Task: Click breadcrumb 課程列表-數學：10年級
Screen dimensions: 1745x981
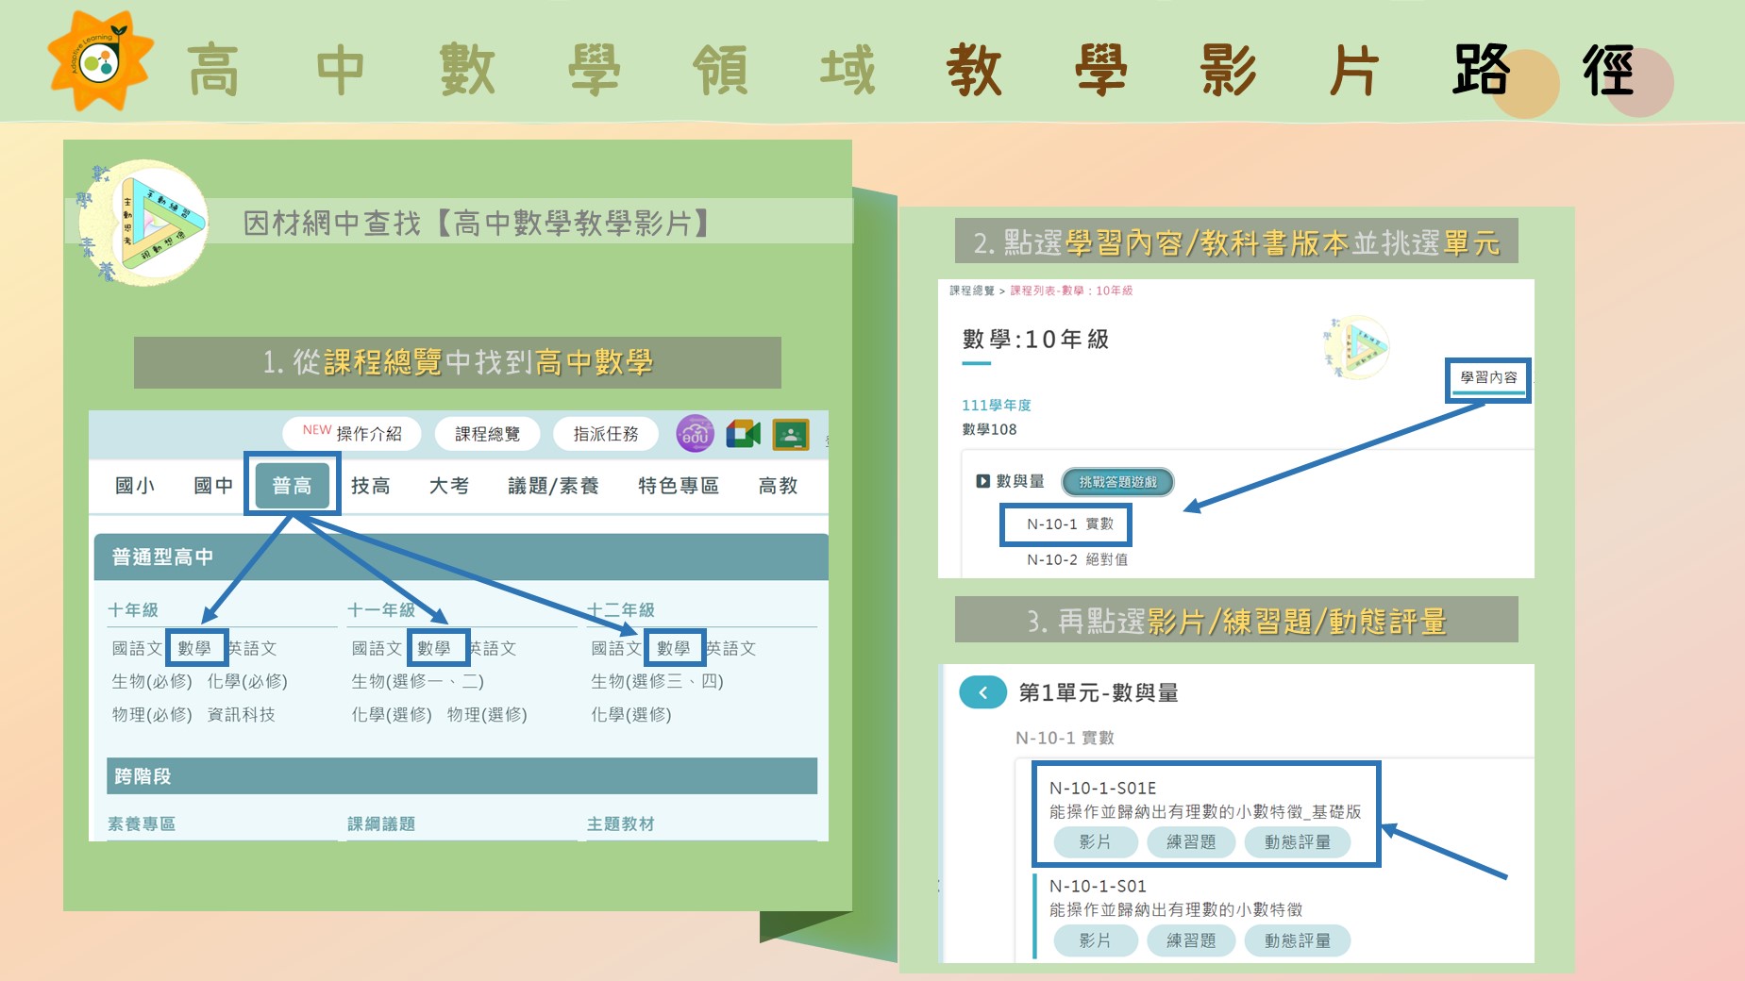Action: (x=1071, y=291)
